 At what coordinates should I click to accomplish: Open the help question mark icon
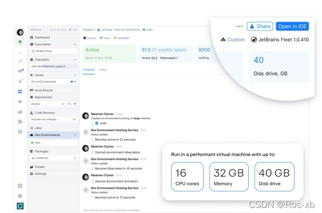(x=20, y=196)
